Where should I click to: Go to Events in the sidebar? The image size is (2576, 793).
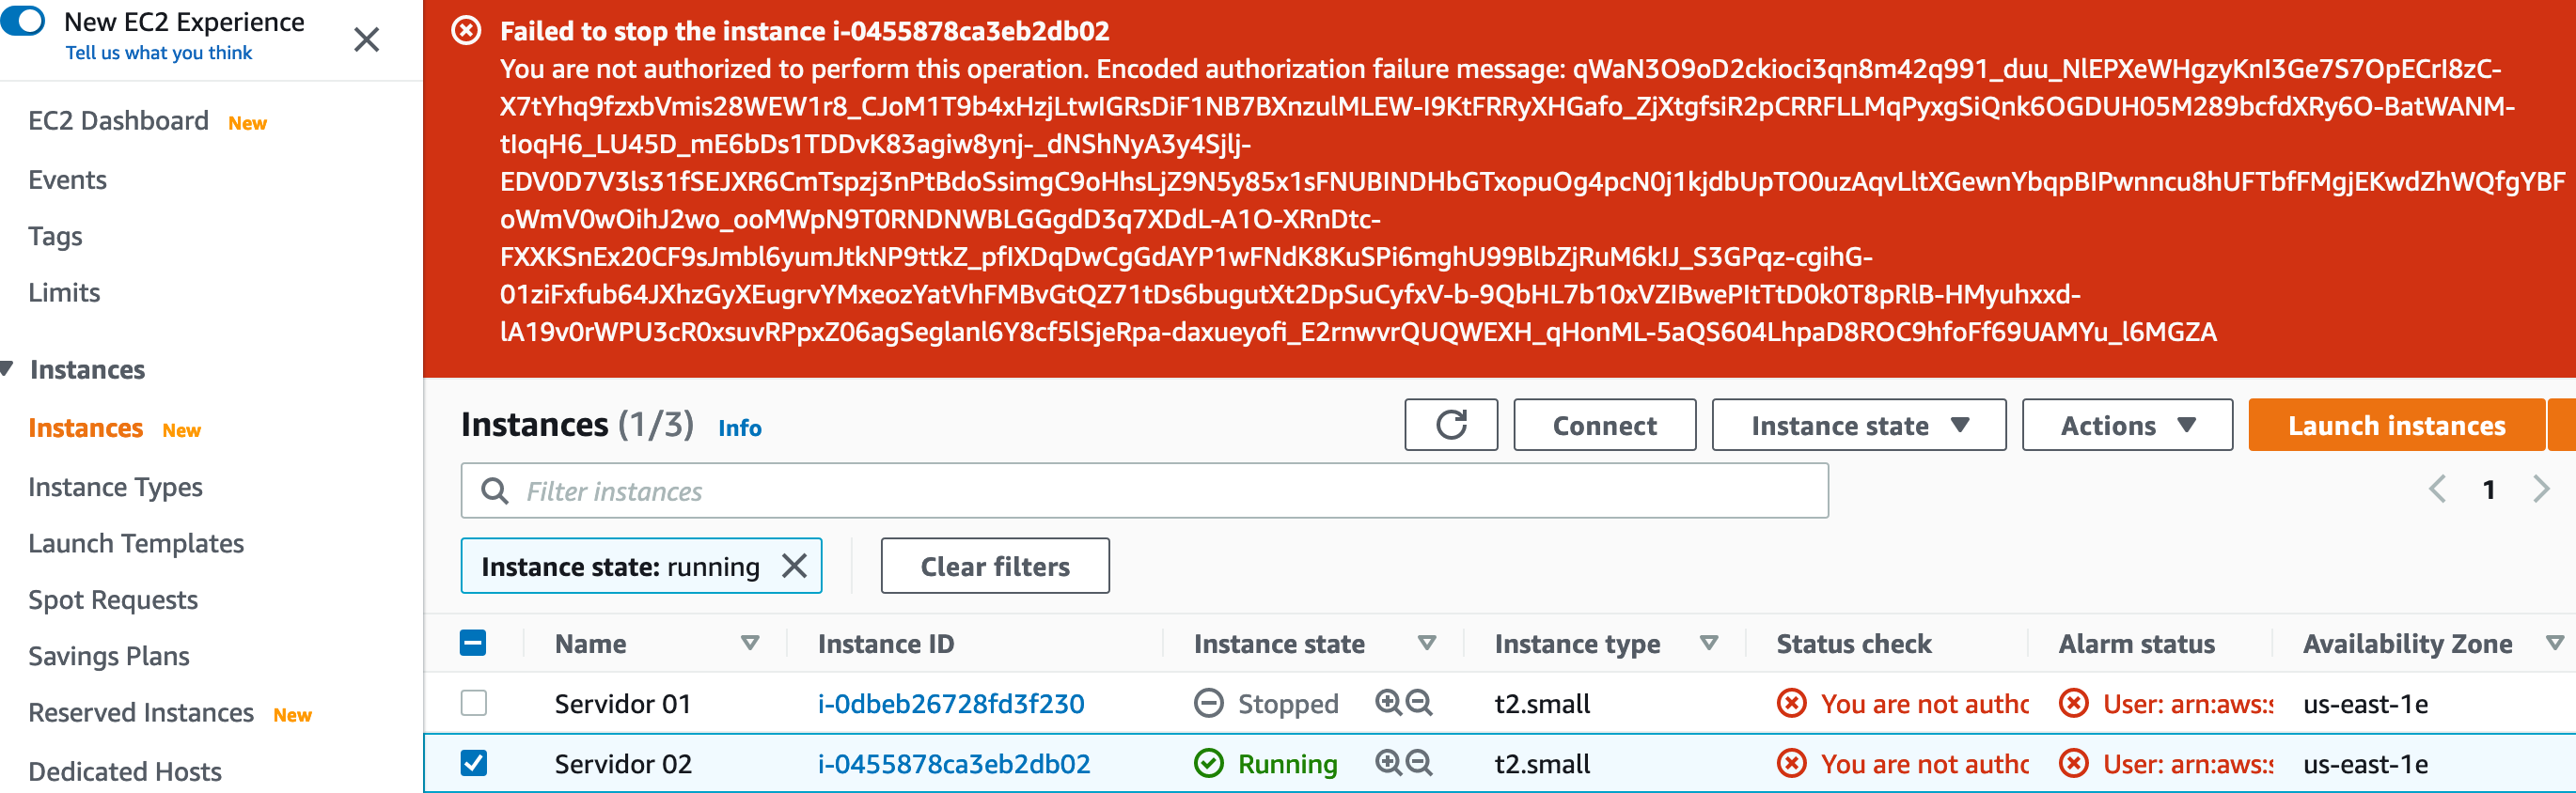(67, 180)
